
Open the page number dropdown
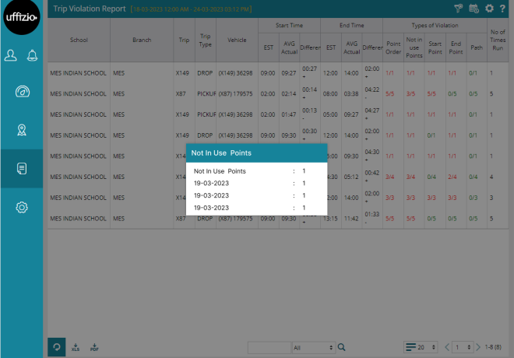pyautogui.click(x=463, y=347)
